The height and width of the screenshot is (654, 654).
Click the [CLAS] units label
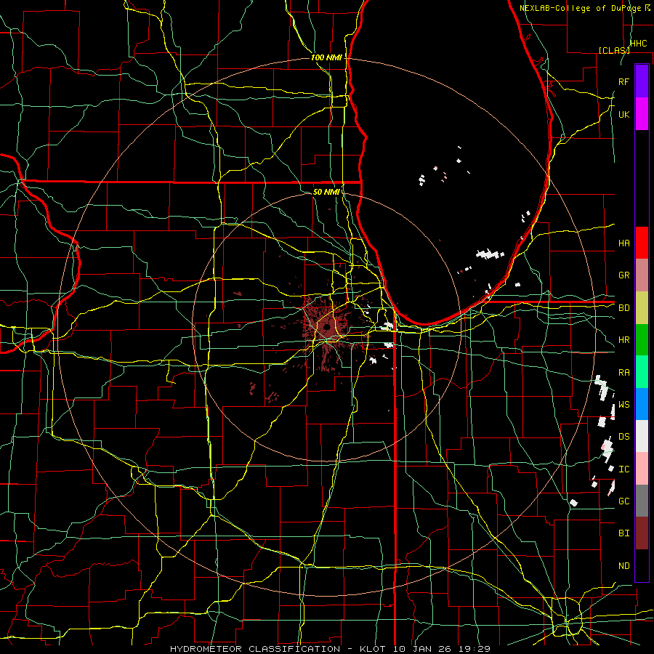coord(614,50)
